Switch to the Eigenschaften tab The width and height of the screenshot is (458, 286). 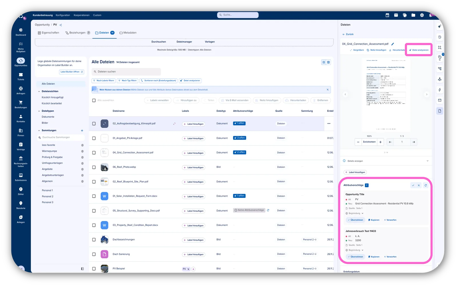pyautogui.click(x=48, y=33)
